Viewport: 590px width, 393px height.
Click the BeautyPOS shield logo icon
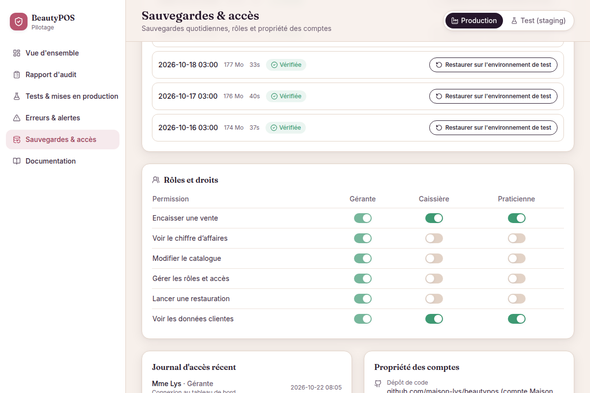coord(19,22)
